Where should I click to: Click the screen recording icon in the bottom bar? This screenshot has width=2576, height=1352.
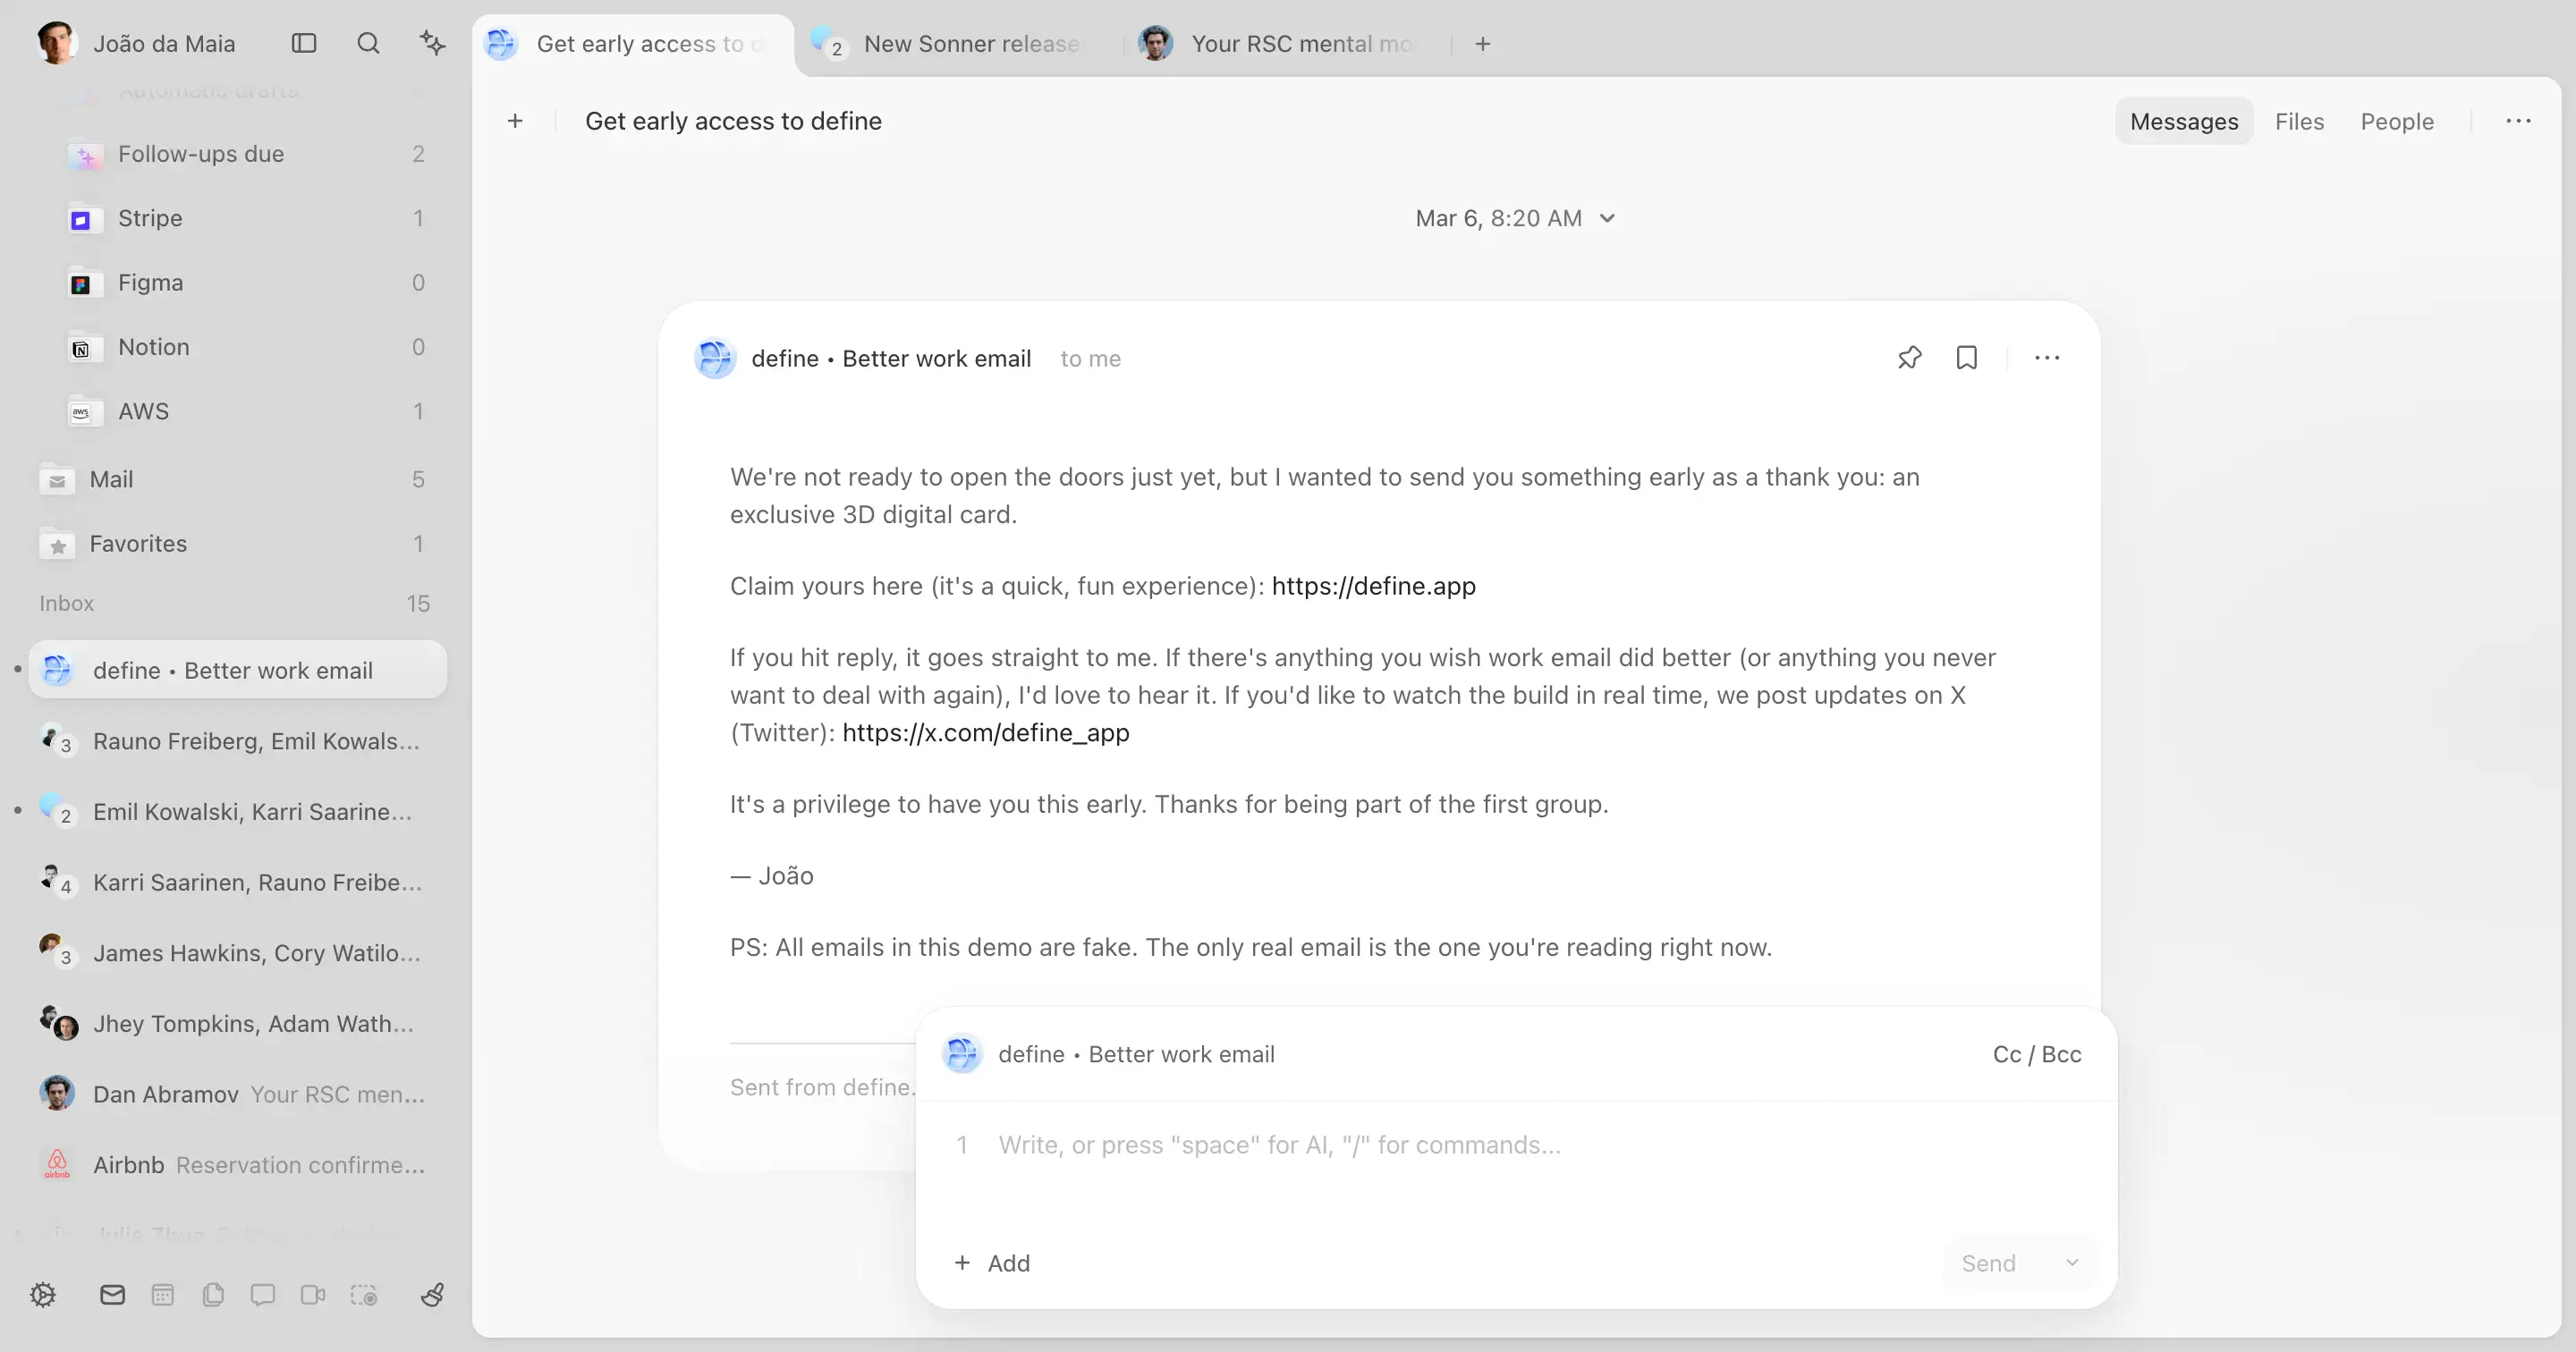coord(364,1295)
